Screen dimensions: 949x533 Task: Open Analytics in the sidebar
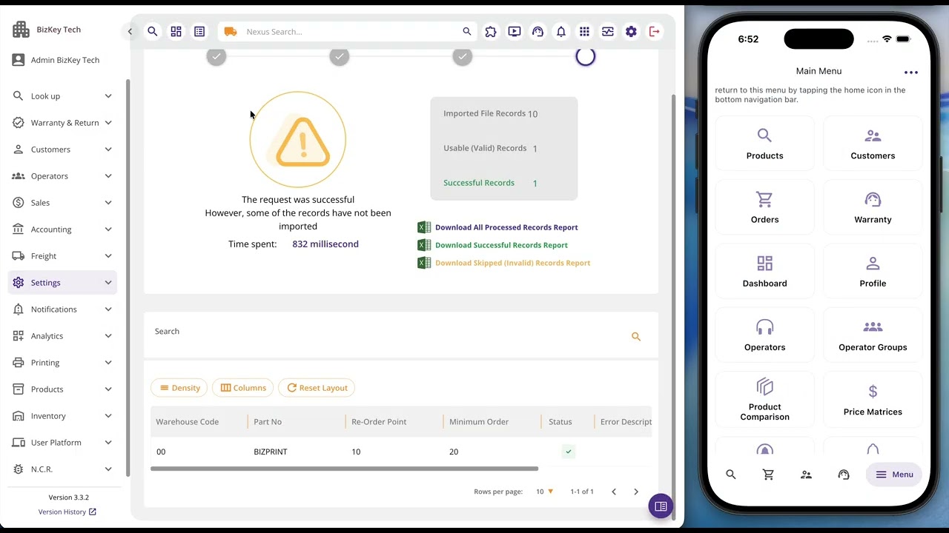tap(63, 336)
